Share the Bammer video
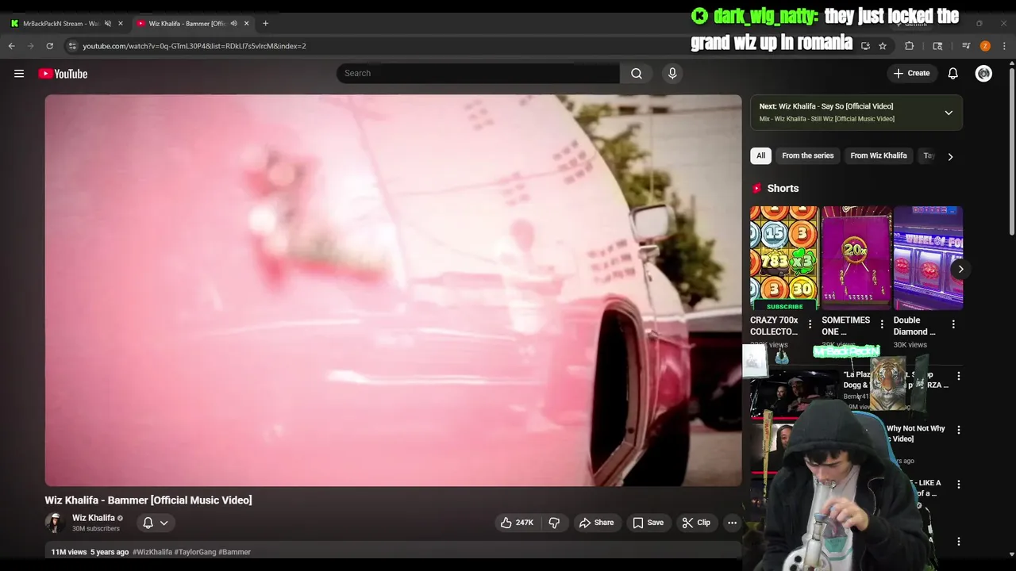The image size is (1016, 571). 596,523
